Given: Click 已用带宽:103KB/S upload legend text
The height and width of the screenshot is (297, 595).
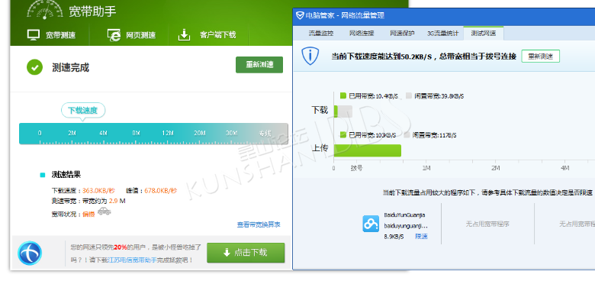Looking at the screenshot, I should tap(372, 135).
